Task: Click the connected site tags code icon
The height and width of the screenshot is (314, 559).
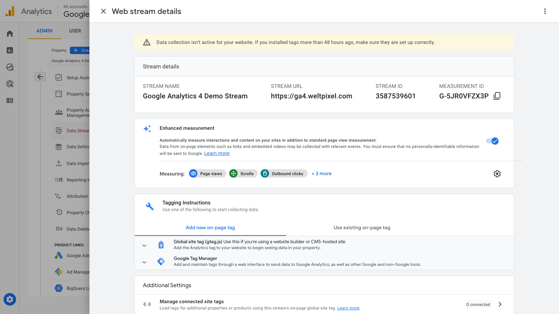Action: click(x=147, y=304)
